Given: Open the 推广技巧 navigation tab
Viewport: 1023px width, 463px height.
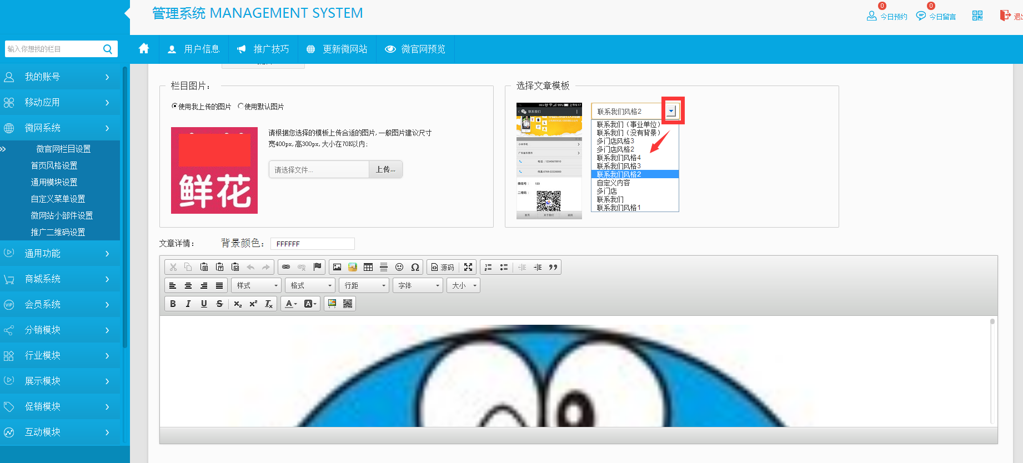Looking at the screenshot, I should pyautogui.click(x=263, y=49).
